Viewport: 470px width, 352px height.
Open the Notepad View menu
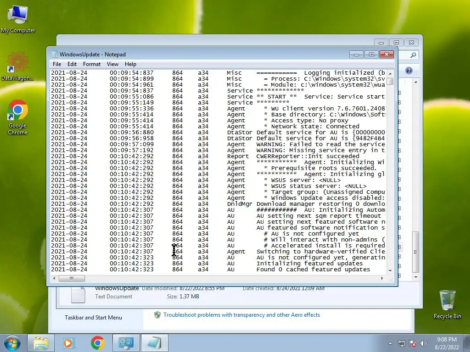[112, 64]
